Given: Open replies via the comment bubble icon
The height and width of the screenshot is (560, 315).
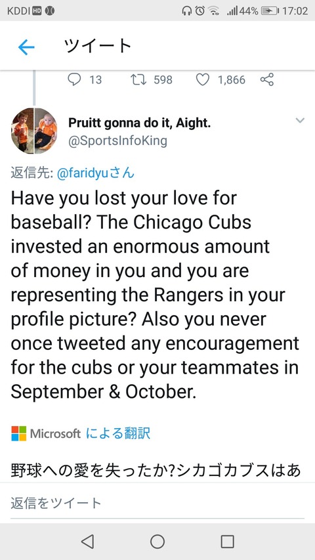Looking at the screenshot, I should (x=74, y=79).
